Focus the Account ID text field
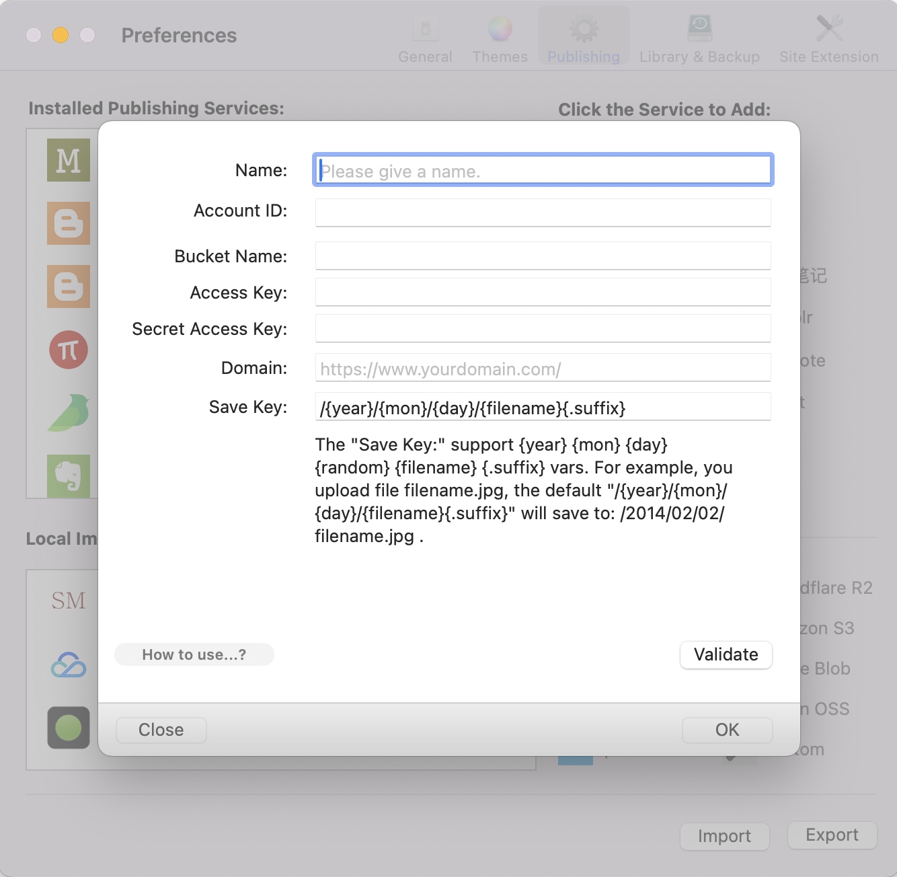Screen dimensions: 897x877 click(543, 213)
